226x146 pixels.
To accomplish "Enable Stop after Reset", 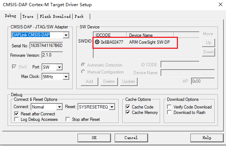I will tap(68, 119).
